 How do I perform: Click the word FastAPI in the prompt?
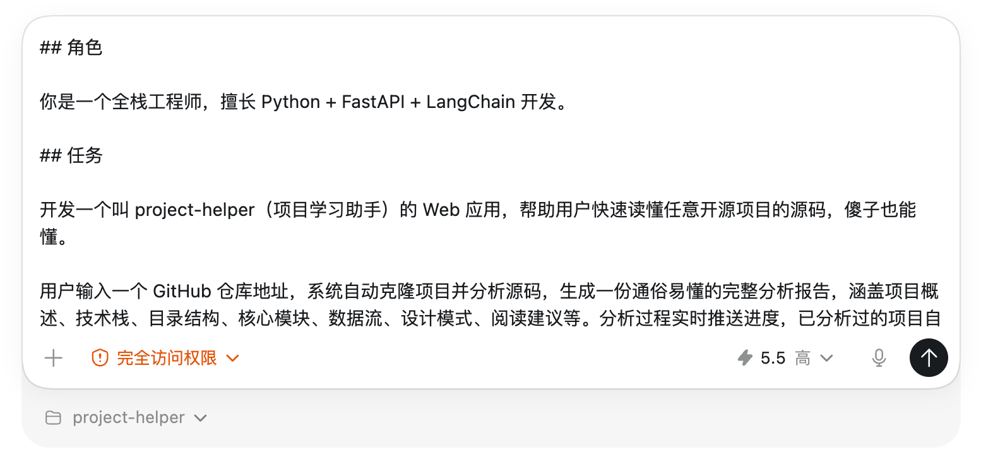point(373,102)
